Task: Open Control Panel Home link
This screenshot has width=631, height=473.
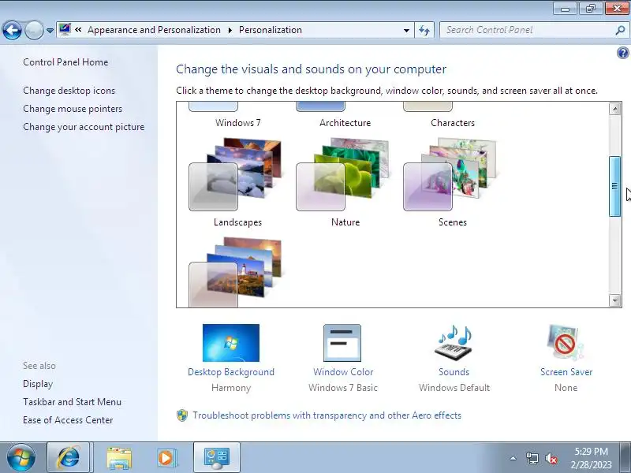Action: coord(65,62)
